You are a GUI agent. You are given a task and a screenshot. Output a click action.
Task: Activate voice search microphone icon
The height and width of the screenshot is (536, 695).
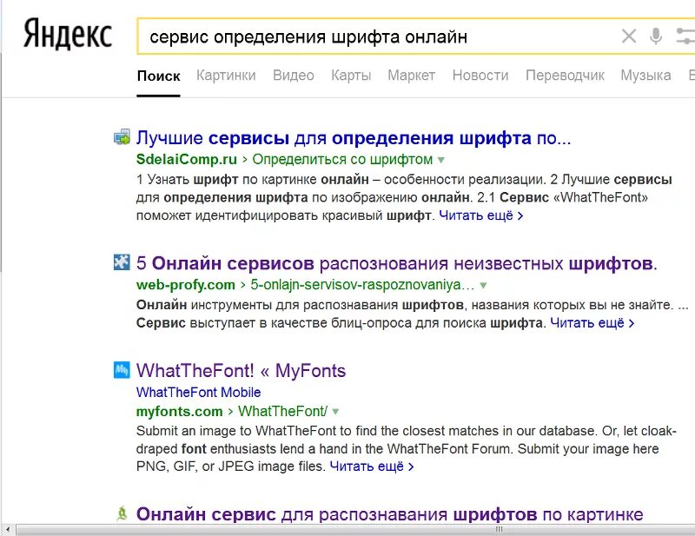(656, 36)
